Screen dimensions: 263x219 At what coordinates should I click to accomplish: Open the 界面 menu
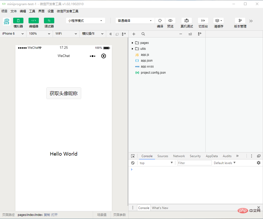tap(41, 11)
